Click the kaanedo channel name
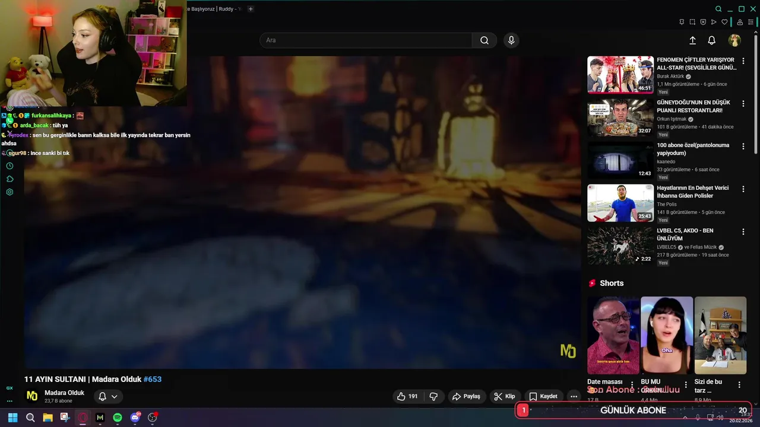Screen dimensions: 760x427 [666, 162]
